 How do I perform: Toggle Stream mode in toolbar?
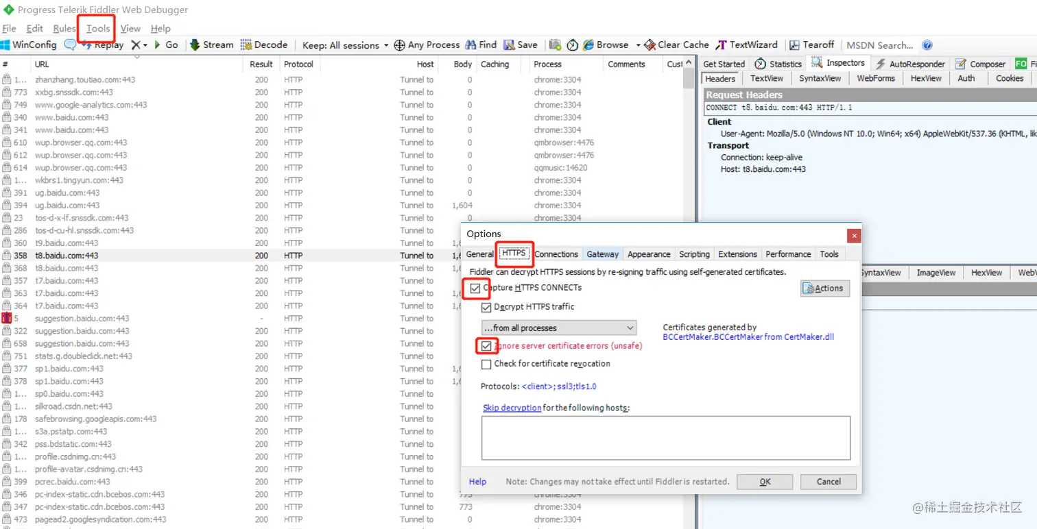[211, 45]
